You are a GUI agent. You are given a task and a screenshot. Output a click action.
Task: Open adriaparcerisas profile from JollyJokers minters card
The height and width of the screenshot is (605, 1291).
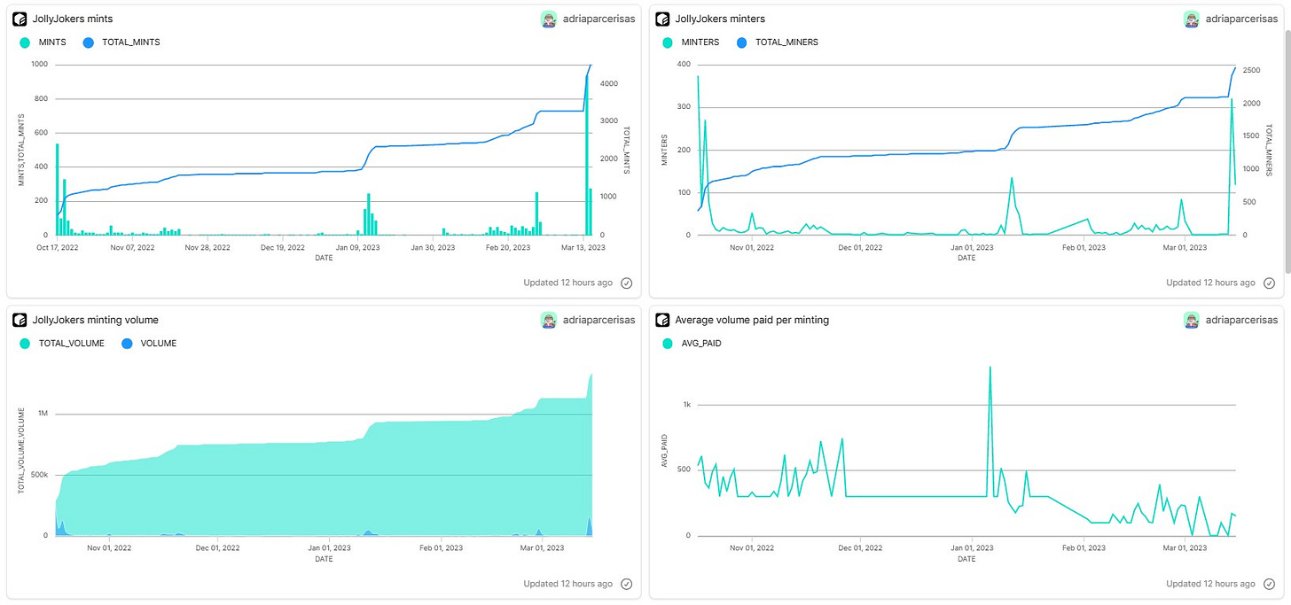click(x=1241, y=19)
